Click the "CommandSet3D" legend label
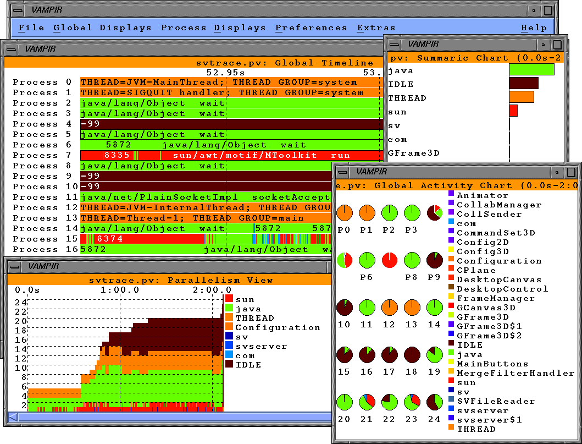The image size is (582, 444). [496, 233]
